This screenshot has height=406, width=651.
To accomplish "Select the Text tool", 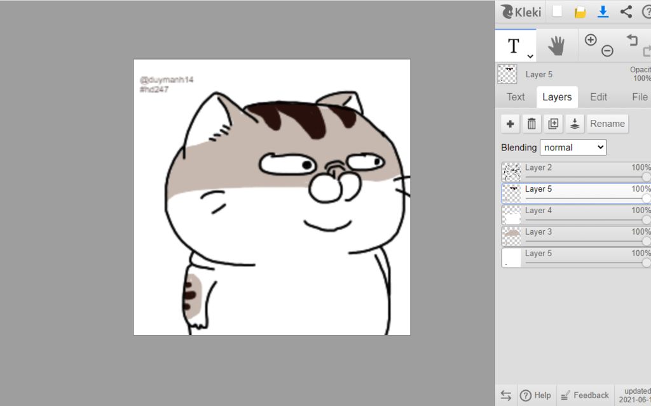I will [514, 46].
